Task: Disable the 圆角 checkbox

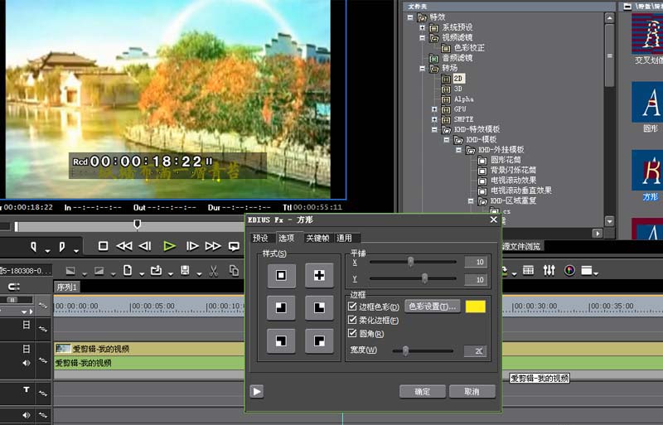Action: coord(351,333)
